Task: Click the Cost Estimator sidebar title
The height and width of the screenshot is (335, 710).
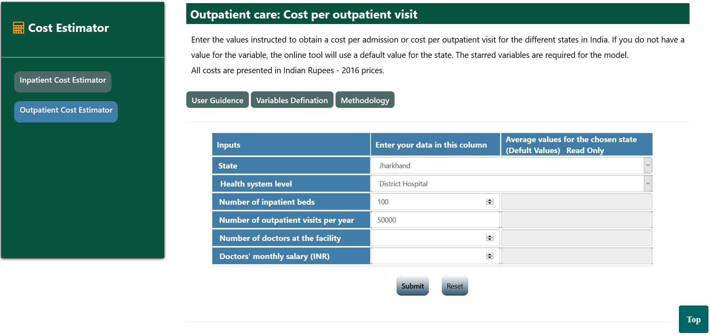Action: click(69, 28)
